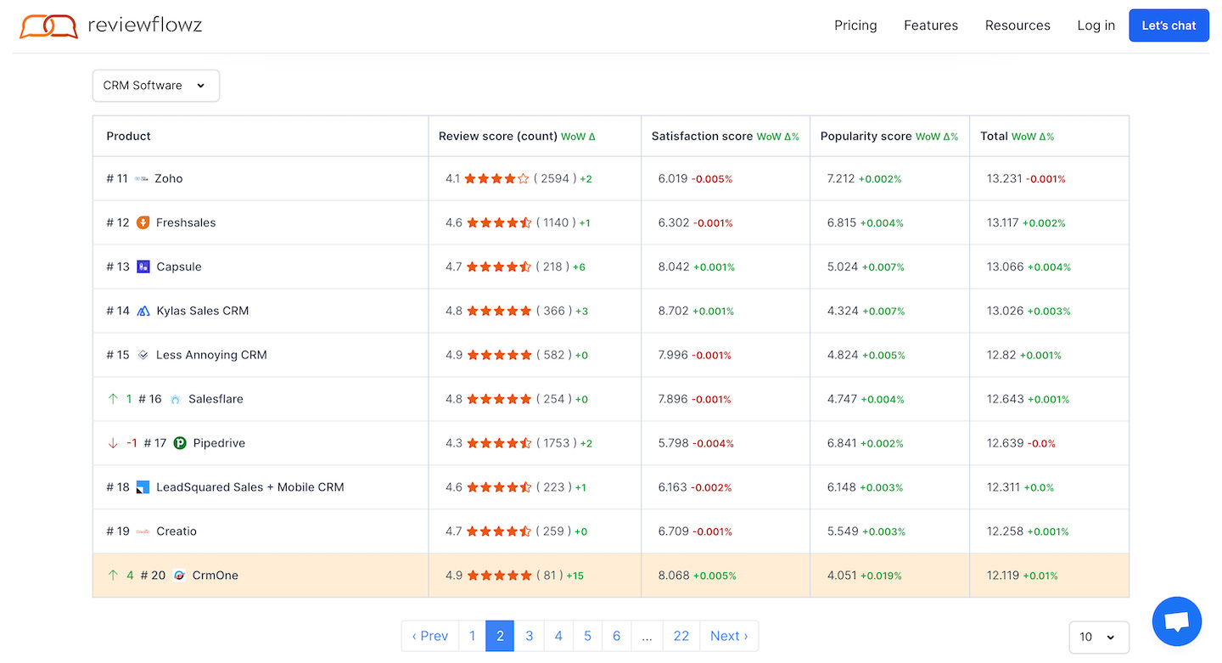Open the Capsule product name
Screen dimensions: 1222x663
[x=179, y=267]
